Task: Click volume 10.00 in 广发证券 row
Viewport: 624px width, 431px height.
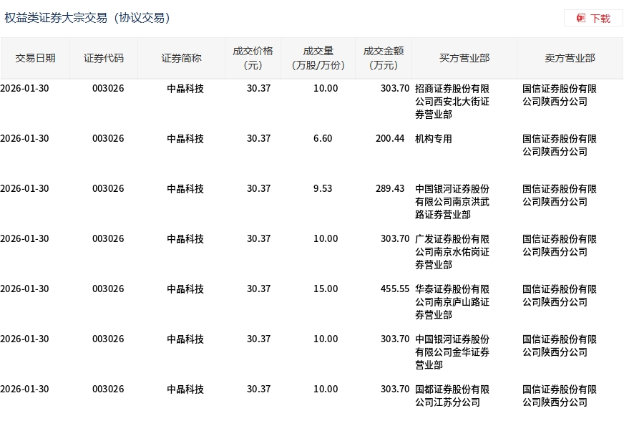Action: click(x=326, y=238)
